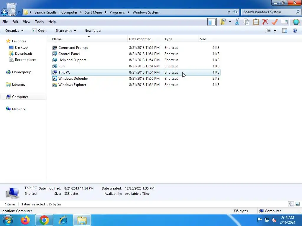Click the large icons view icon in status bar
This screenshot has width=302, height=226.
coord(298,204)
